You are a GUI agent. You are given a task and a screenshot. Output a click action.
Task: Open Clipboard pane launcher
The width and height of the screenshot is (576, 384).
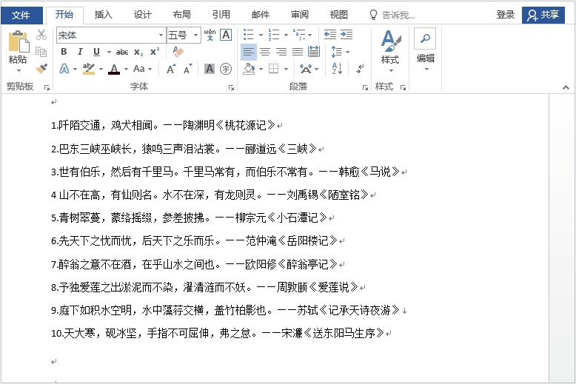[47, 87]
